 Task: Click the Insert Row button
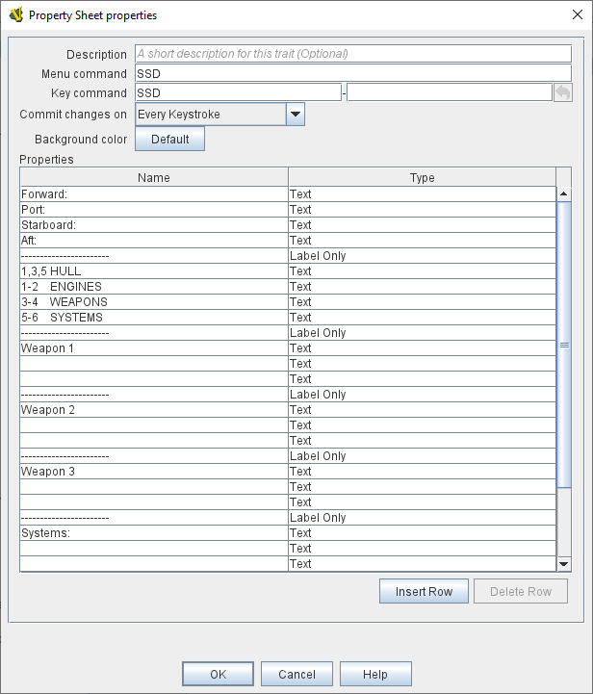click(424, 591)
